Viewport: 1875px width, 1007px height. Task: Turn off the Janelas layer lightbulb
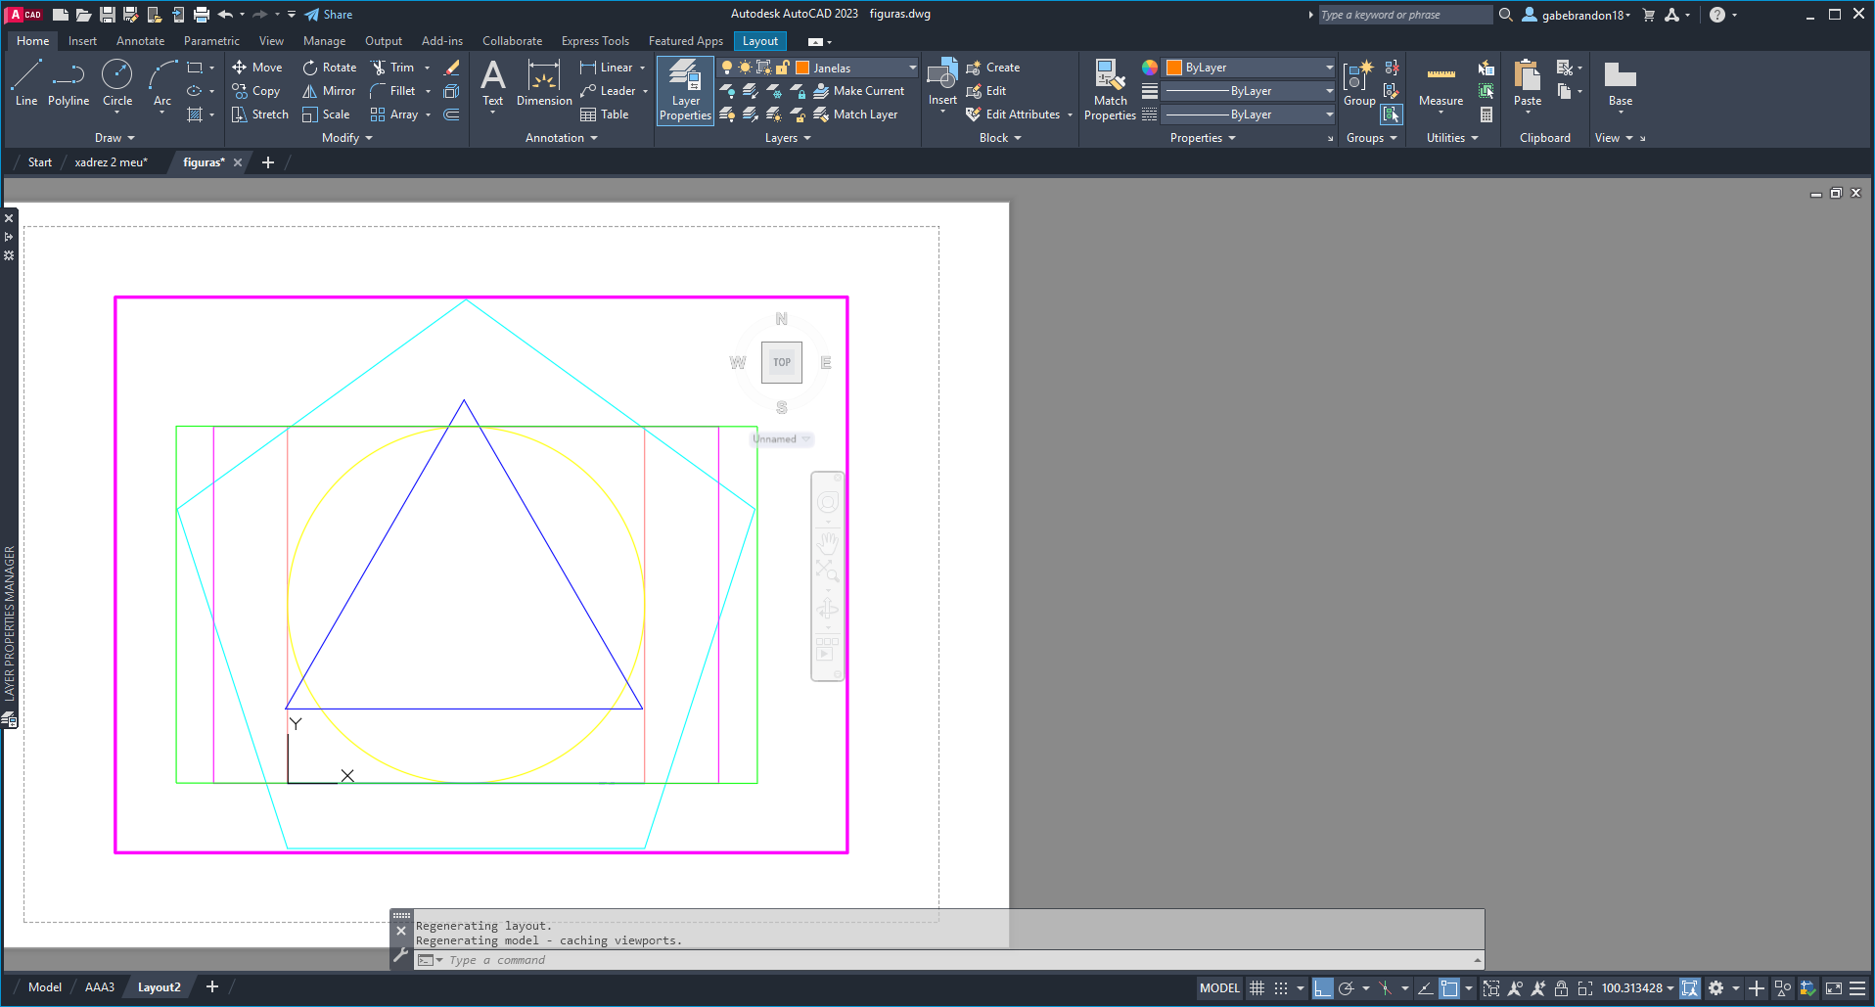727,67
